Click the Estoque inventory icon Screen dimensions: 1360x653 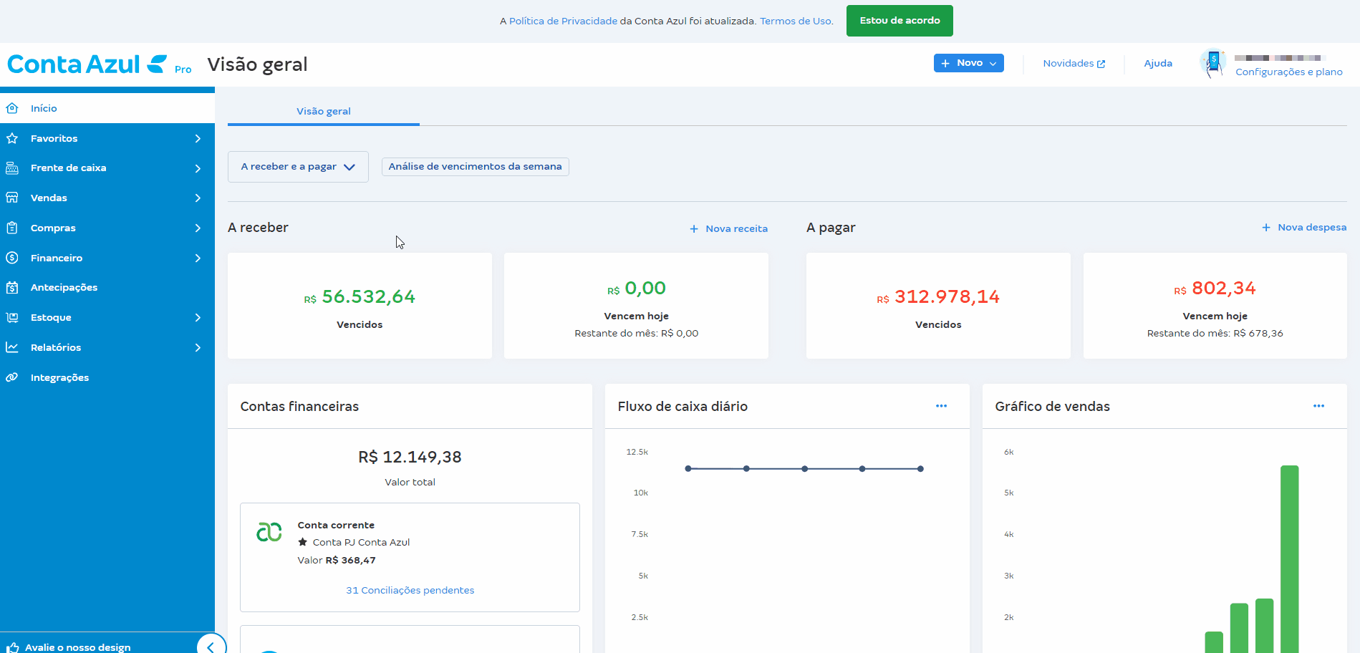coord(12,317)
